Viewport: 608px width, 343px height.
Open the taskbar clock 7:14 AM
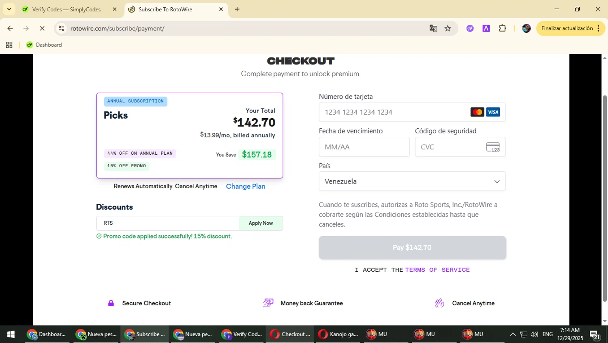(x=570, y=334)
